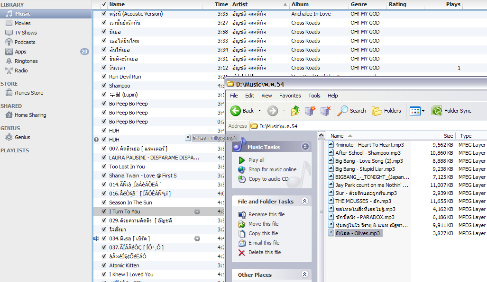Click Move this file
This screenshot has width=487, height=282.
click(263, 224)
